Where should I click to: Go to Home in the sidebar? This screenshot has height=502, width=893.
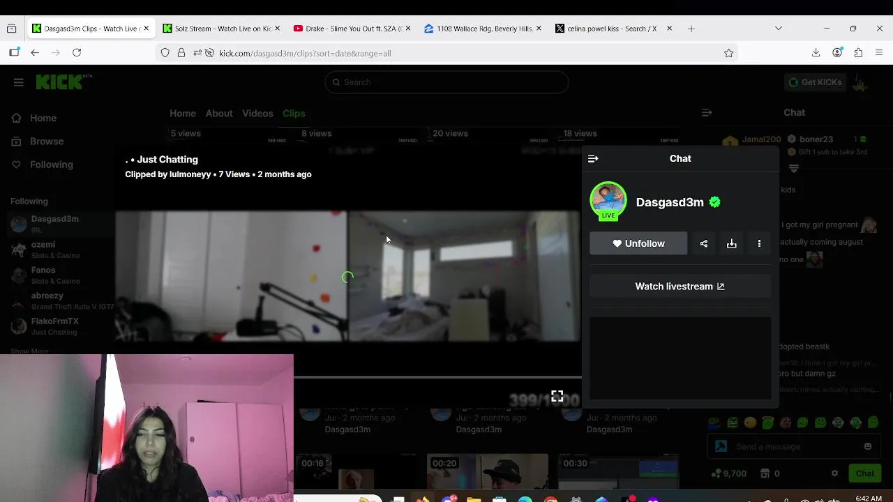coord(34,119)
